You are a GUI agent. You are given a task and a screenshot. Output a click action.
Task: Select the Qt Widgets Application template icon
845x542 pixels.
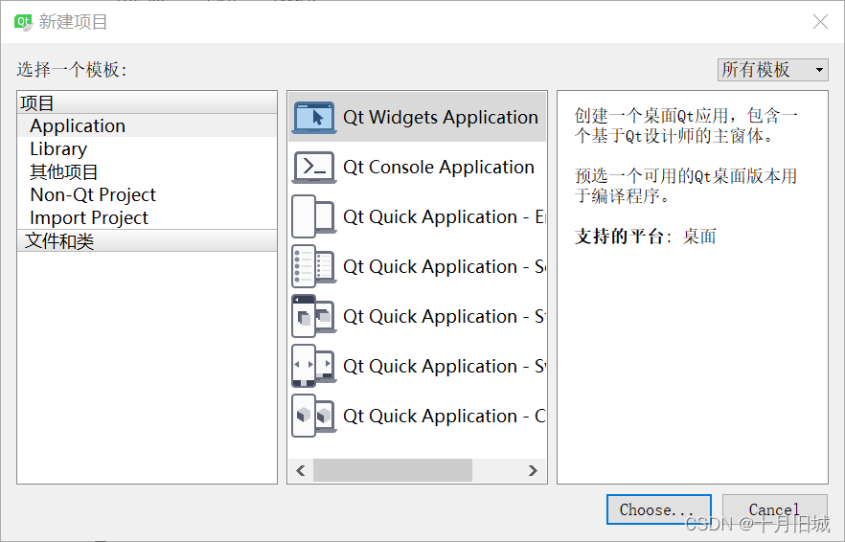point(314,117)
